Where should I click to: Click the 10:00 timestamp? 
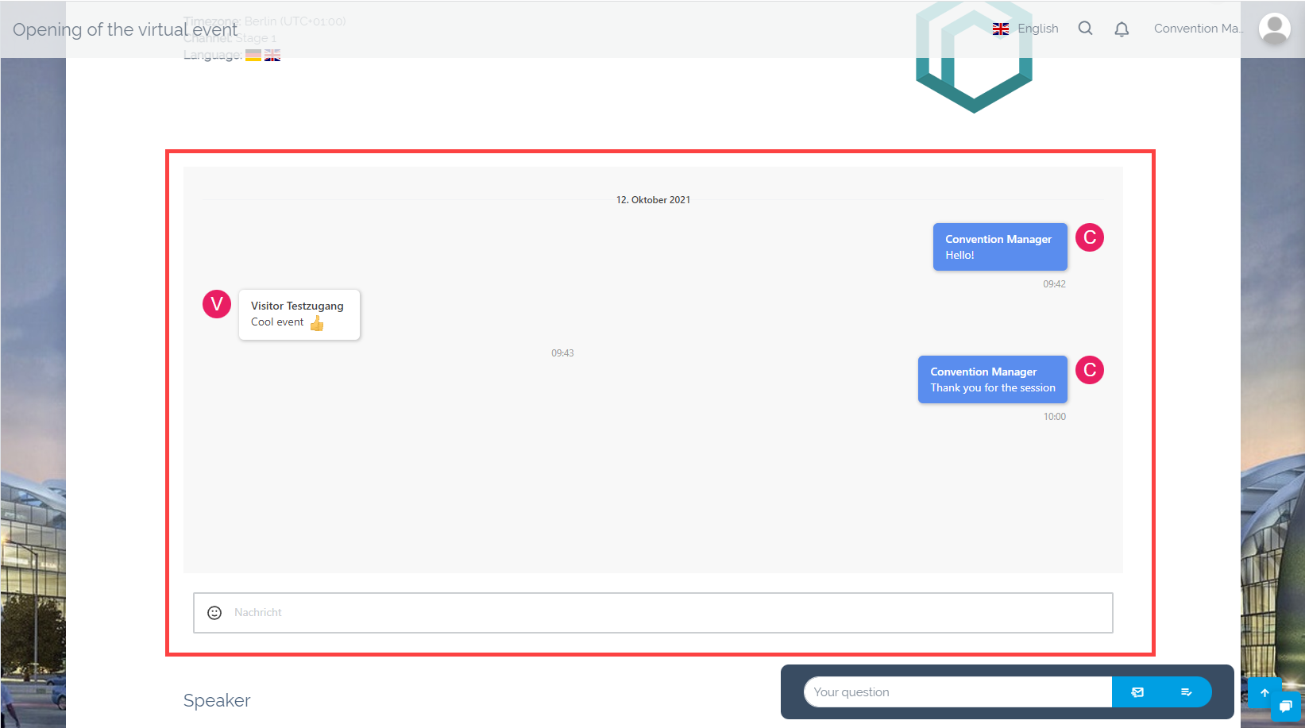click(x=1054, y=417)
